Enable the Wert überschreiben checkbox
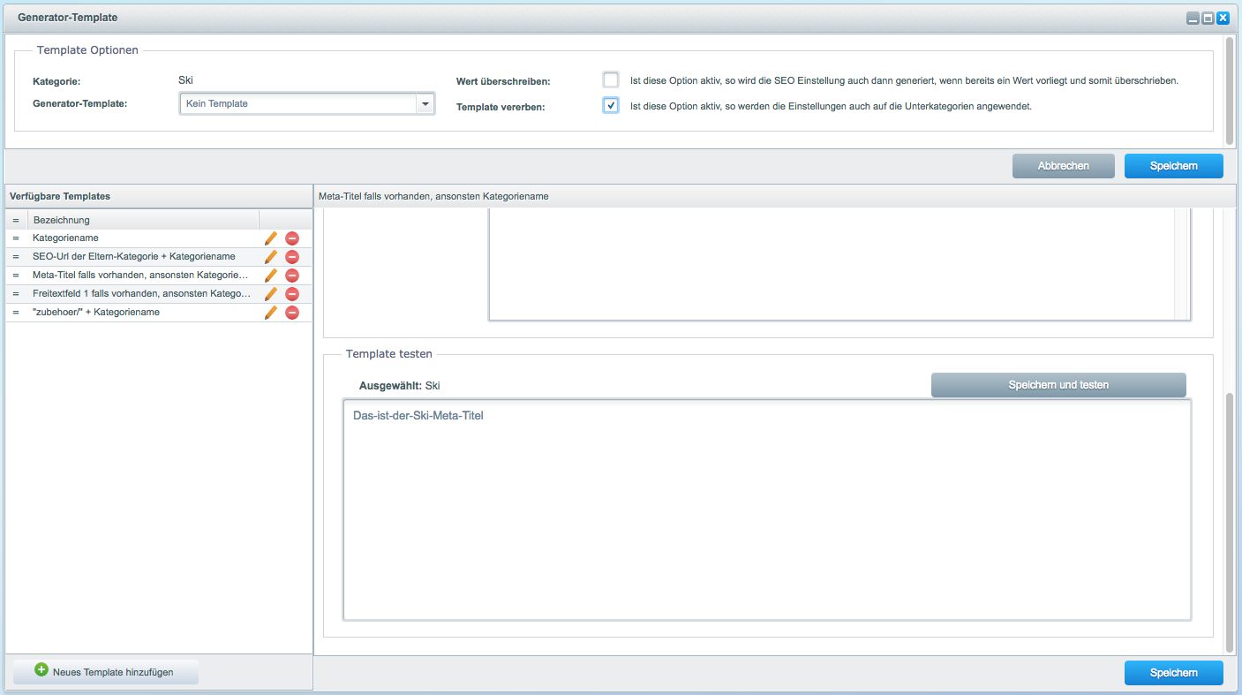This screenshot has width=1242, height=695. (x=611, y=79)
